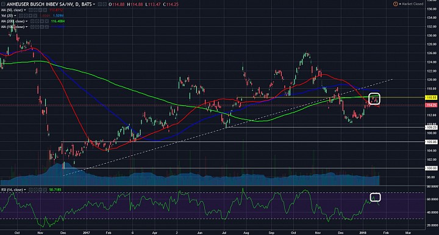Open settings for MA (50, close)

[35, 10]
